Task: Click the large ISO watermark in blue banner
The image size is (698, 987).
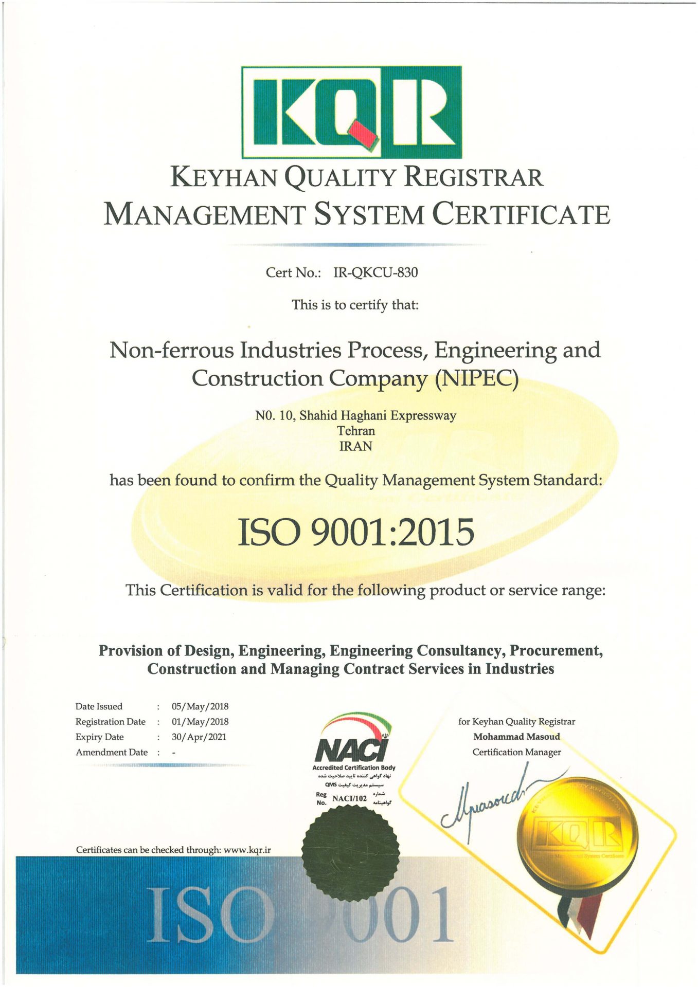Action: (209, 916)
